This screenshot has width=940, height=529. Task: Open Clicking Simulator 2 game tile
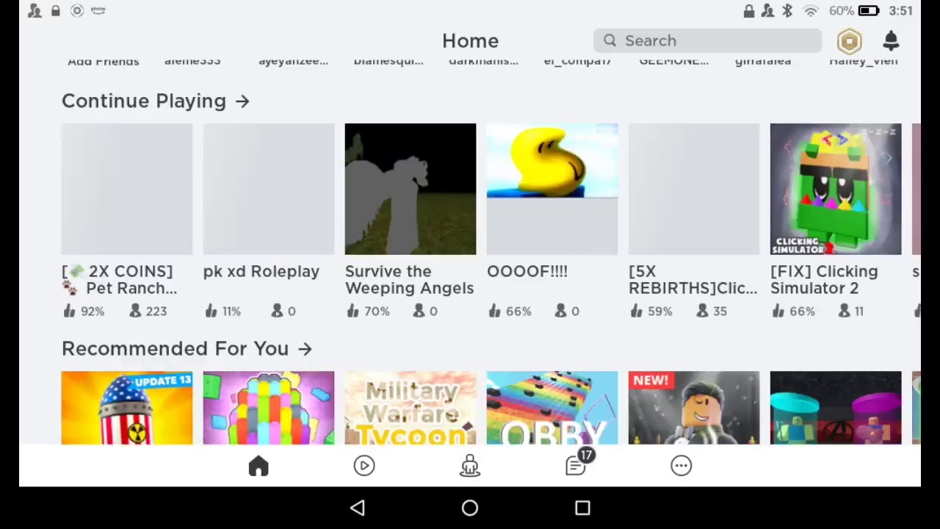[836, 189]
